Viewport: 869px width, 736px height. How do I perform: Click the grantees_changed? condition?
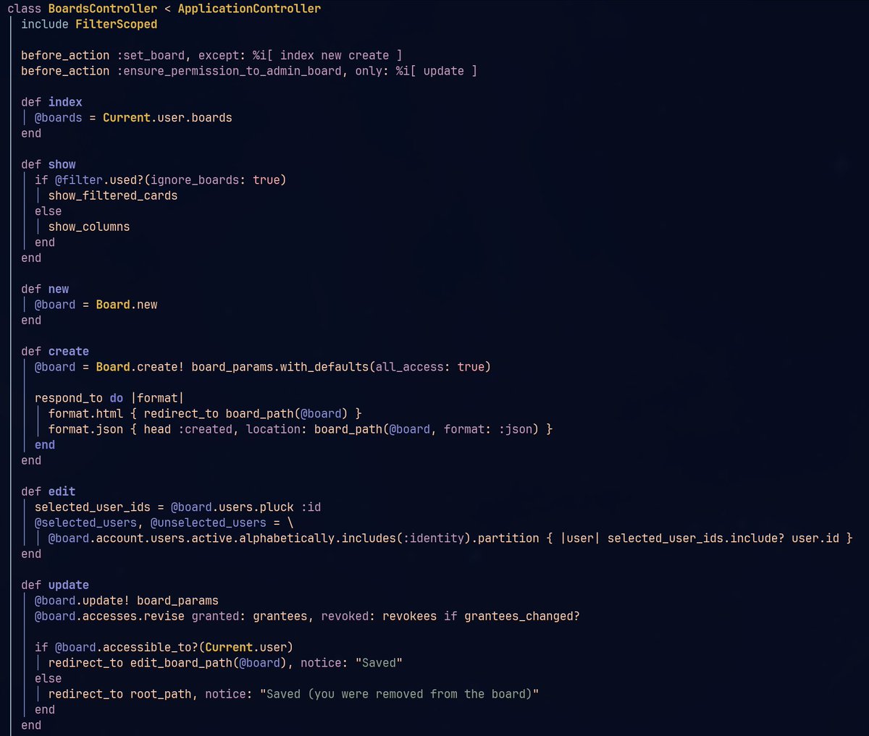tap(522, 616)
